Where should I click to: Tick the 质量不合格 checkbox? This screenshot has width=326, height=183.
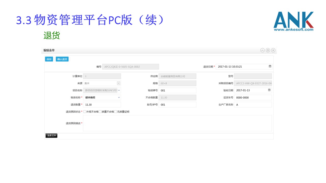100,112
